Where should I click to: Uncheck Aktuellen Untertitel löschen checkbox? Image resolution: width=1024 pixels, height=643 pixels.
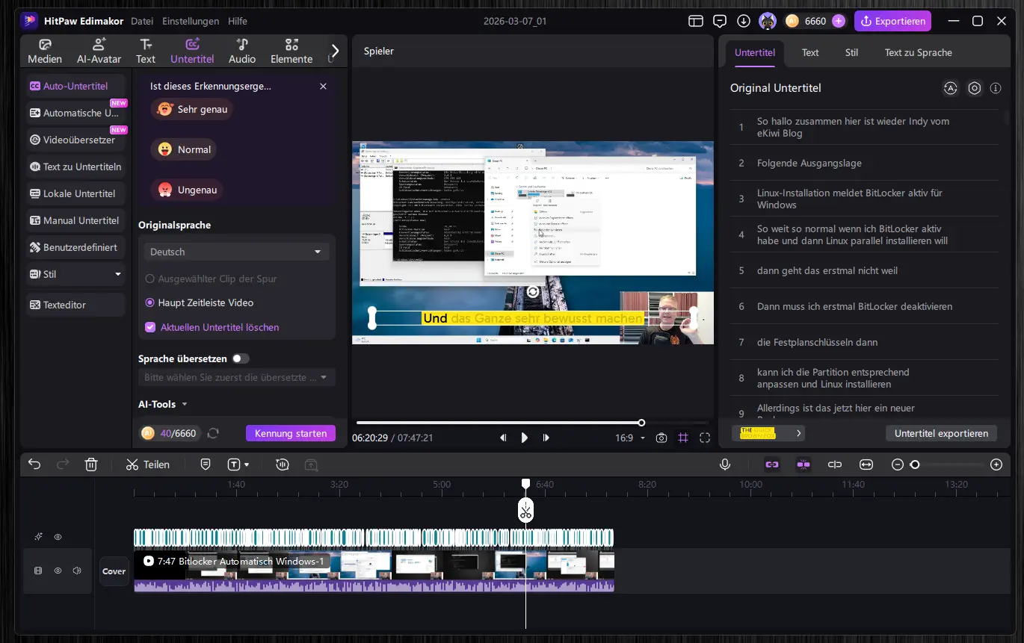[150, 327]
